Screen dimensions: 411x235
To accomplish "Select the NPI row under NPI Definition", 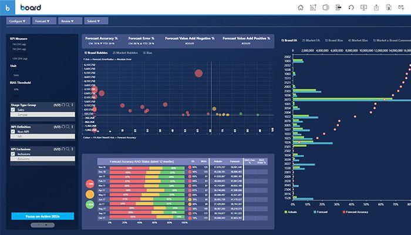I will click(x=43, y=136).
